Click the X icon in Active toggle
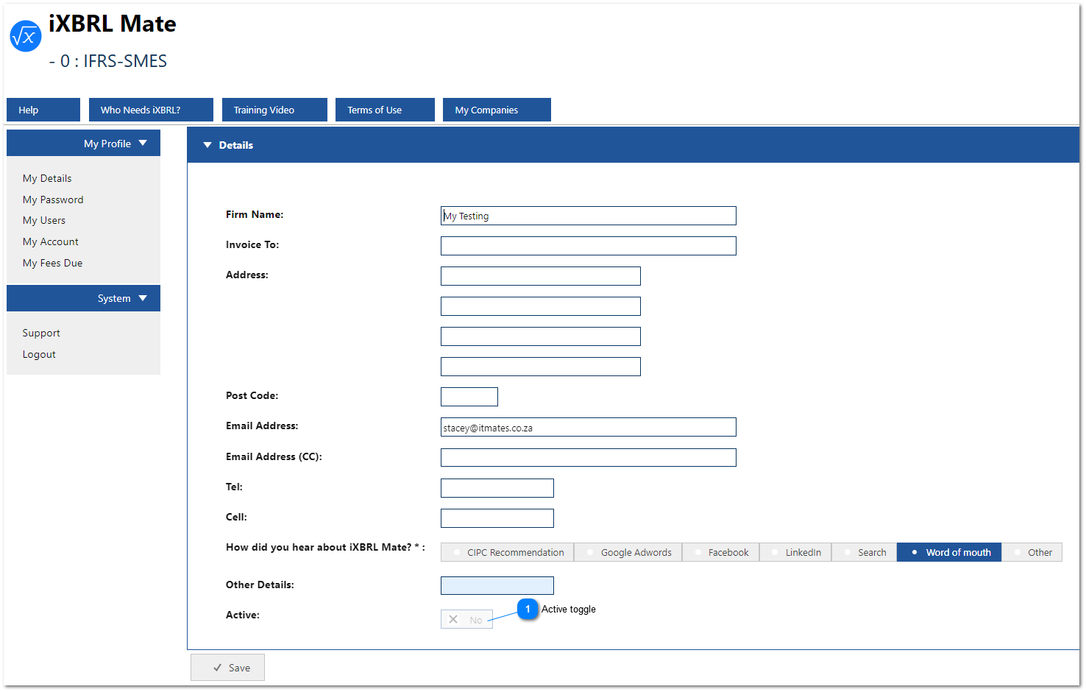1086x692 pixels. click(x=453, y=619)
